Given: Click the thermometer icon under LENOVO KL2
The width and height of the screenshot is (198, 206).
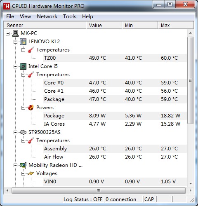Looking at the screenshot, I should pyautogui.click(x=31, y=50).
